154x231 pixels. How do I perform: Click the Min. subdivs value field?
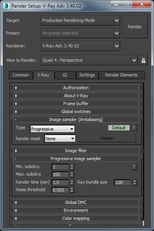[60, 167]
